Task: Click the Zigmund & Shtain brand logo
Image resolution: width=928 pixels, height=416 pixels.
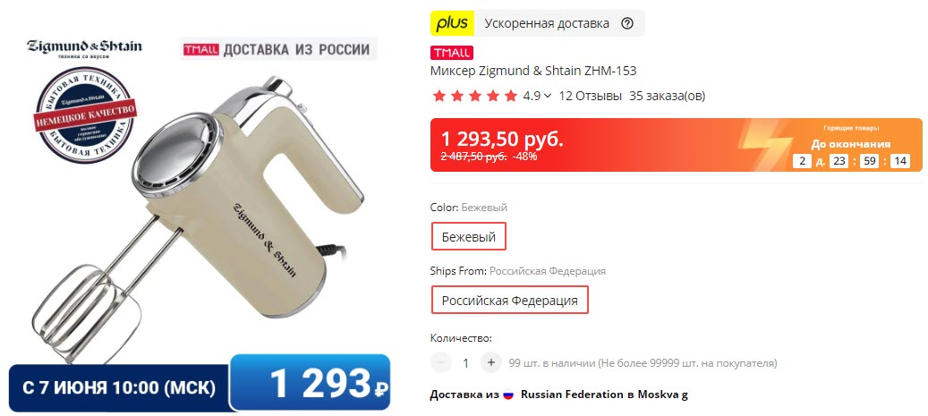Action: [84, 48]
